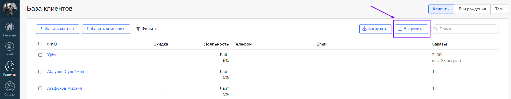Click the funnel Фильтр icon
Image resolution: width=511 pixels, height=99 pixels.
click(x=138, y=29)
